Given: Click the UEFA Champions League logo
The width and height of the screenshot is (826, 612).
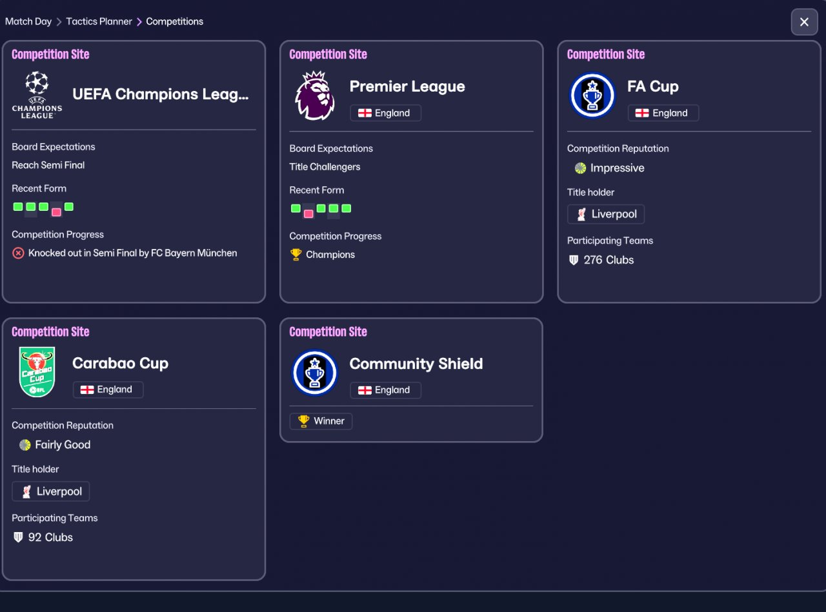Looking at the screenshot, I should 37,95.
